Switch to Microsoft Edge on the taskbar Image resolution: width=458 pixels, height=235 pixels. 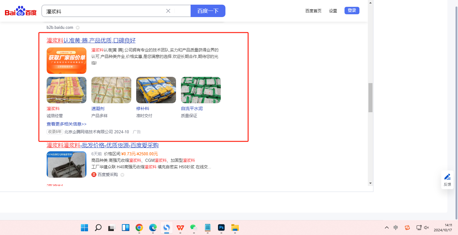tap(153, 228)
